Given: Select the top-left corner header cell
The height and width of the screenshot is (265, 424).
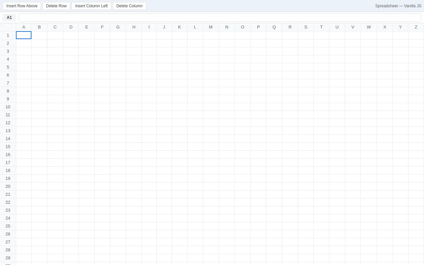Looking at the screenshot, I should coord(8,27).
